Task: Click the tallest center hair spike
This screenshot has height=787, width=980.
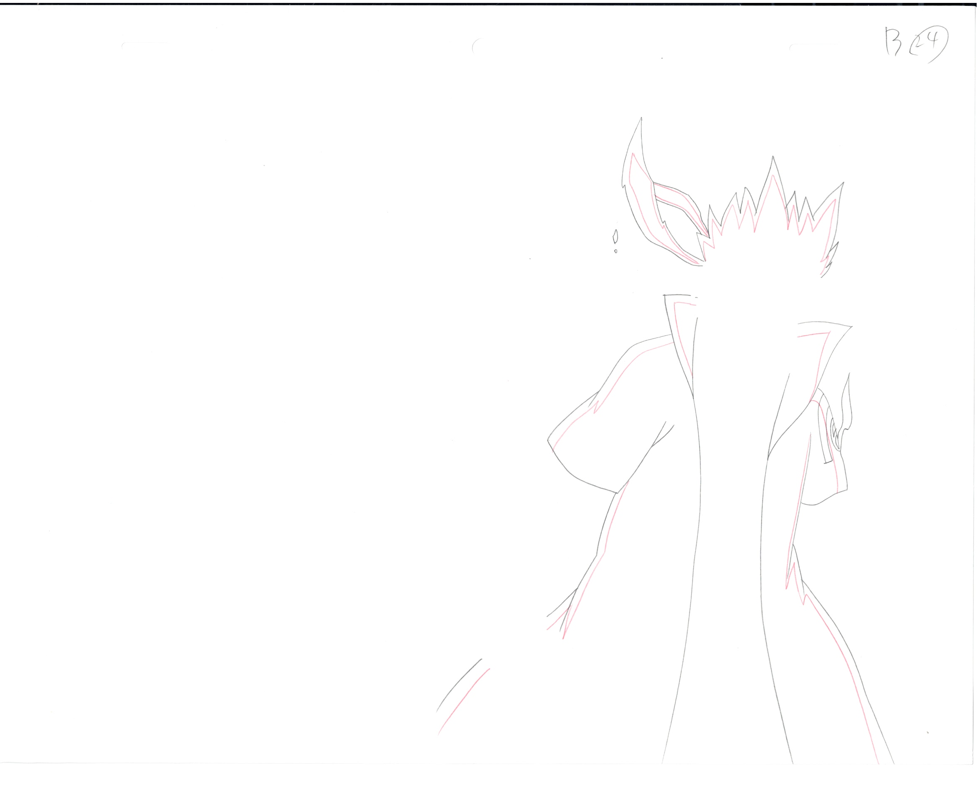Action: [772, 164]
